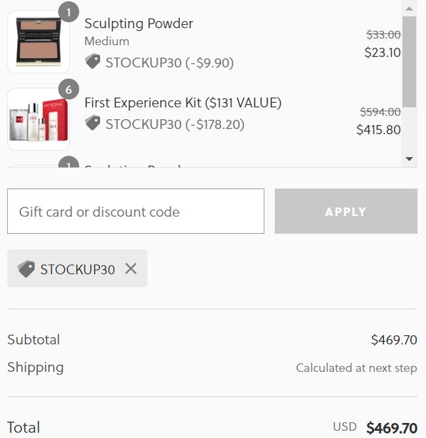Click the 'Calculated at next step' shipping text
Screen dimensions: 426x438
356,368
